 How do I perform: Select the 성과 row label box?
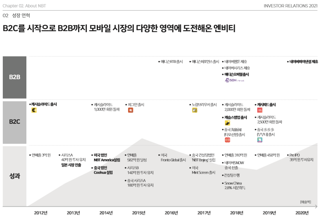[15, 176]
